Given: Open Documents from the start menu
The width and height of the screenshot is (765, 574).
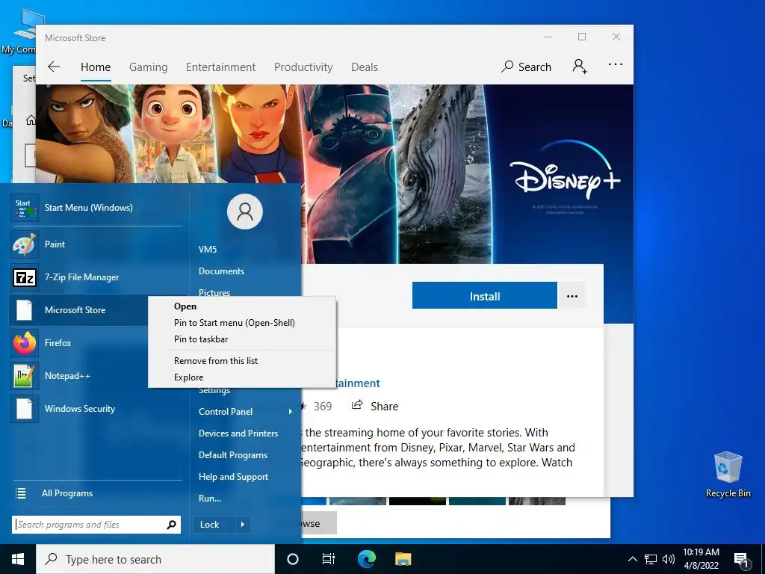Looking at the screenshot, I should pyautogui.click(x=221, y=271).
